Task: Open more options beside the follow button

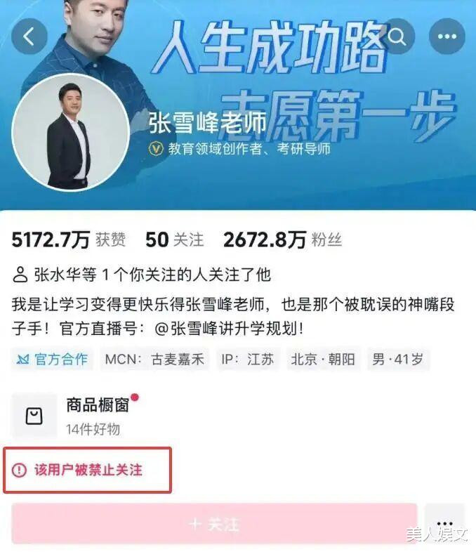Action: coord(444,524)
